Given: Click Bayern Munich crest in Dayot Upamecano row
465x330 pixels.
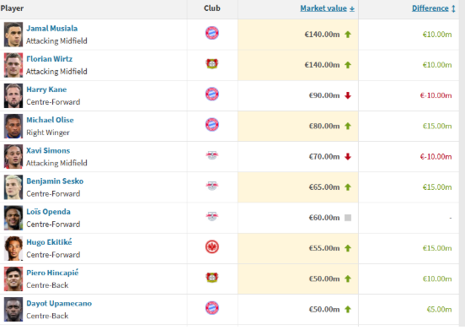Looking at the screenshot, I should point(212,308).
